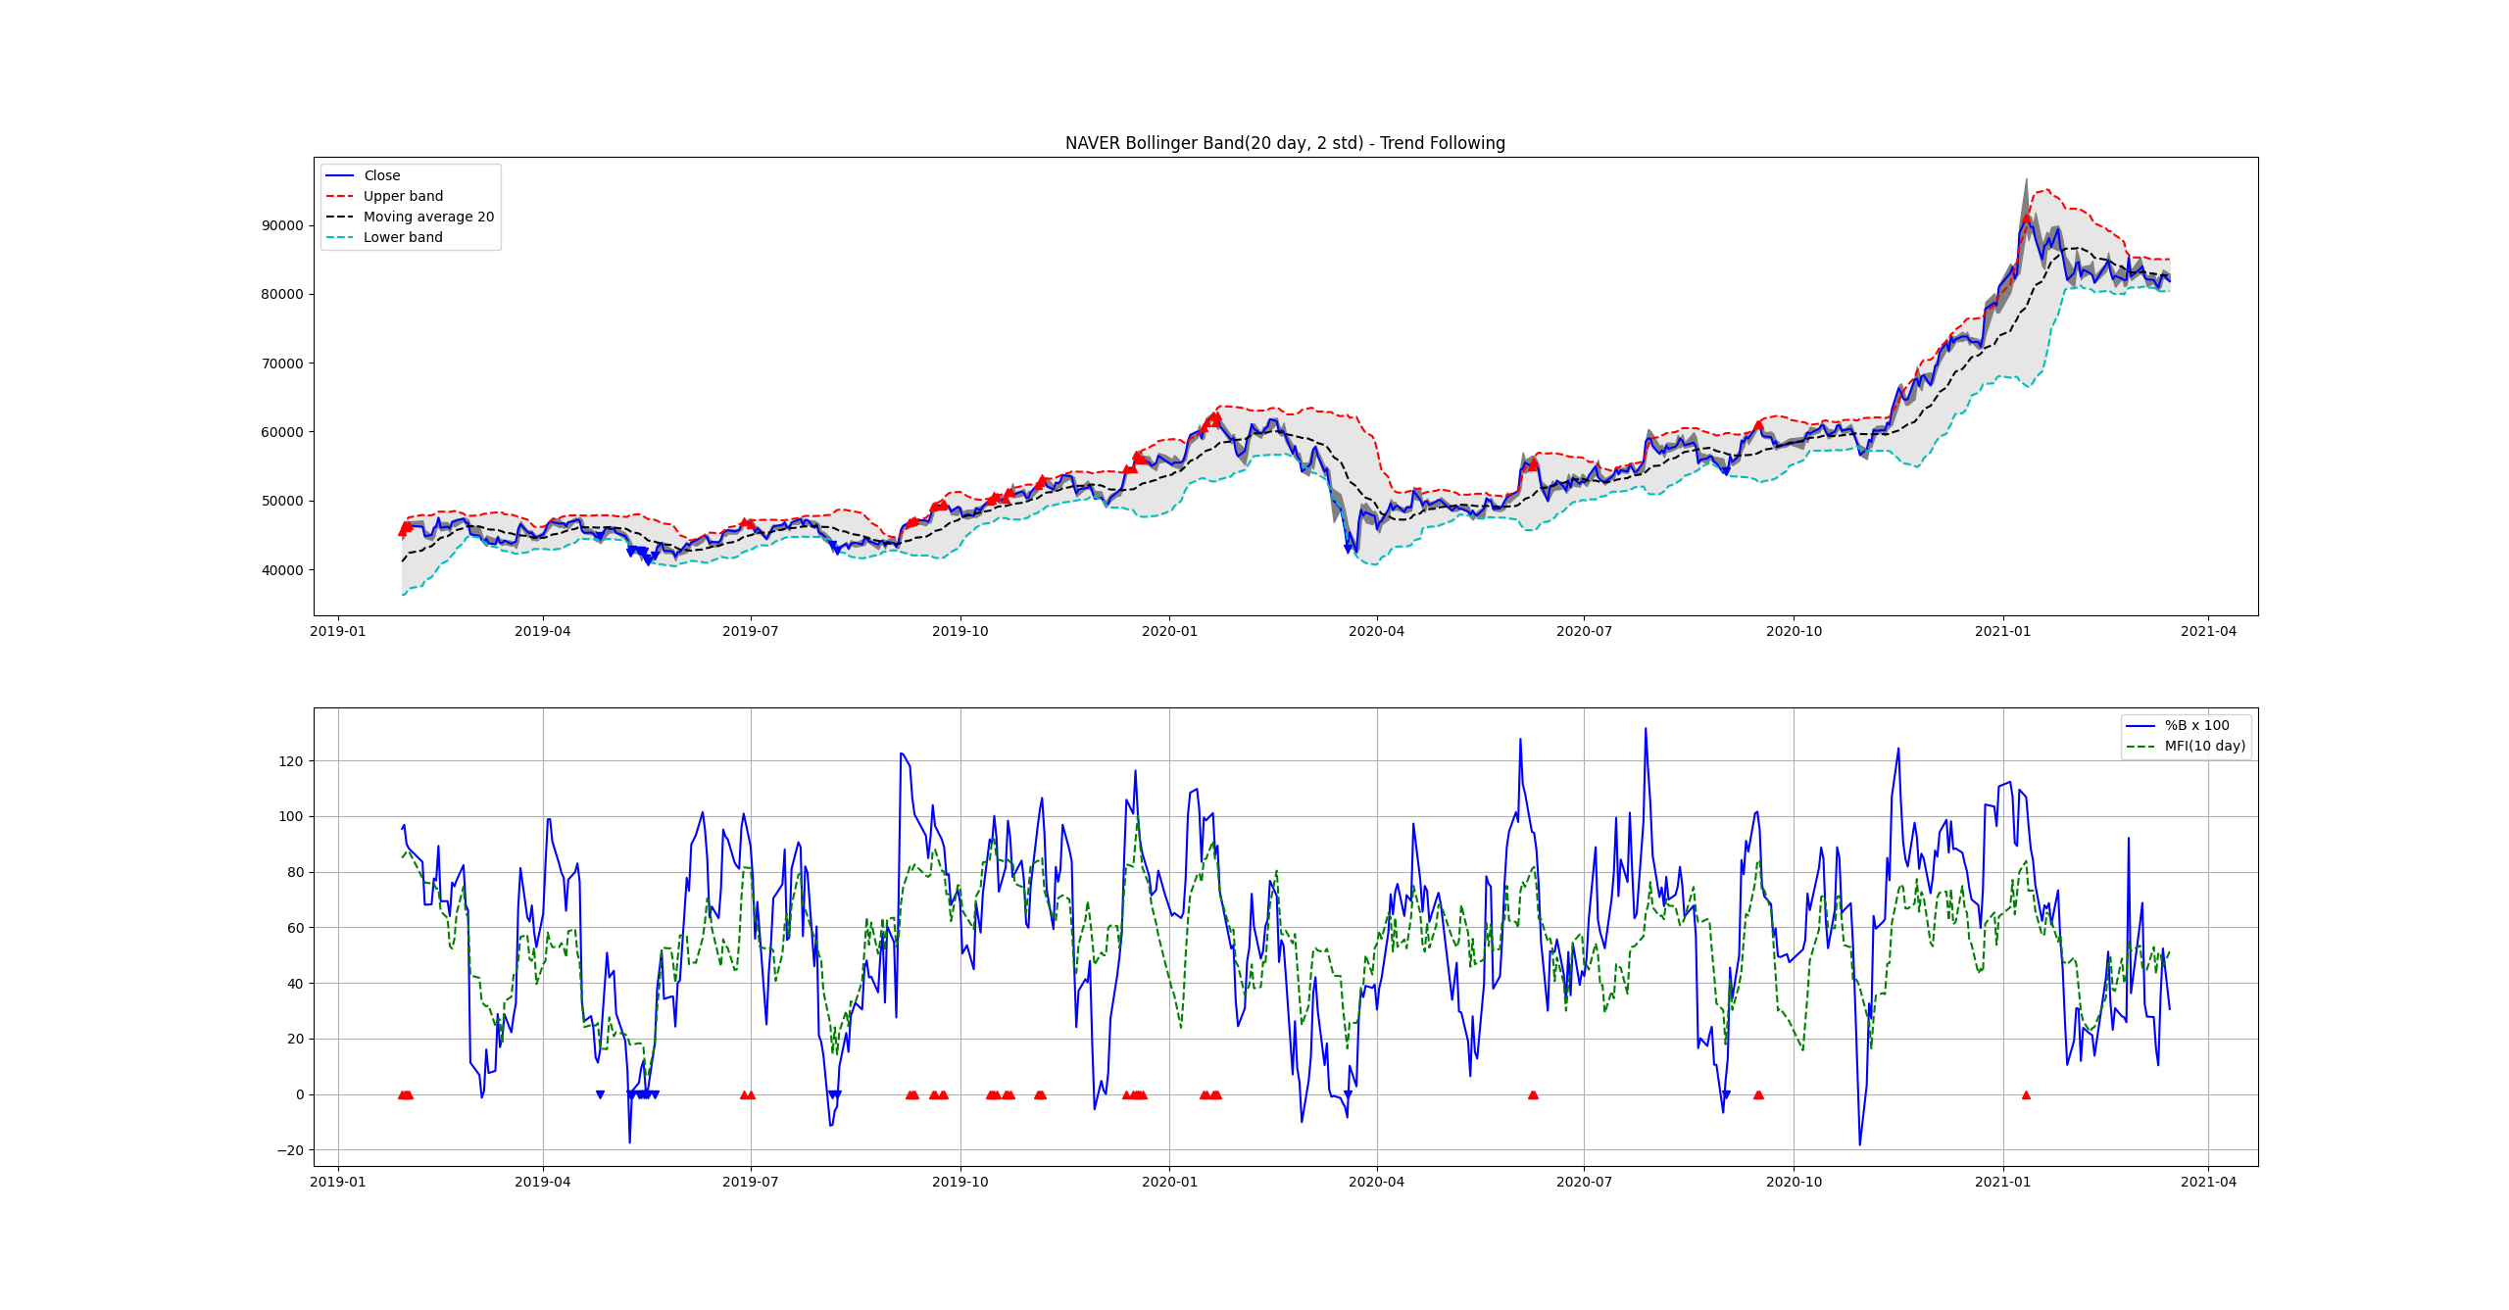The width and height of the screenshot is (2509, 1310).
Task: Click the lone red triangle near 2021-01 in the lower chart
Action: 2026,1094
